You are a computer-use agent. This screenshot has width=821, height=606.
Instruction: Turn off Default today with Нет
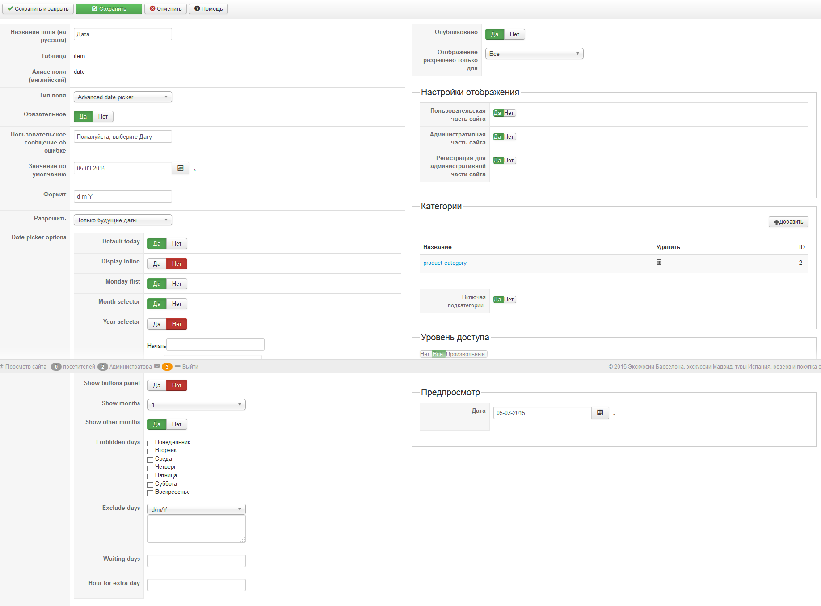point(177,244)
